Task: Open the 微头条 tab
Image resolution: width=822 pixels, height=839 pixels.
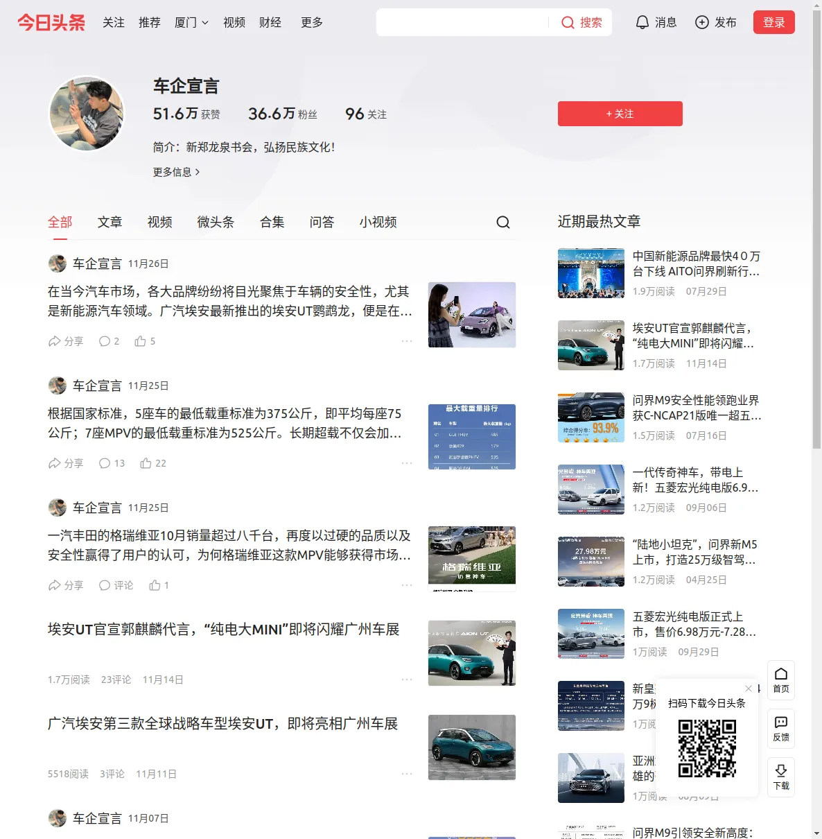Action: point(216,222)
